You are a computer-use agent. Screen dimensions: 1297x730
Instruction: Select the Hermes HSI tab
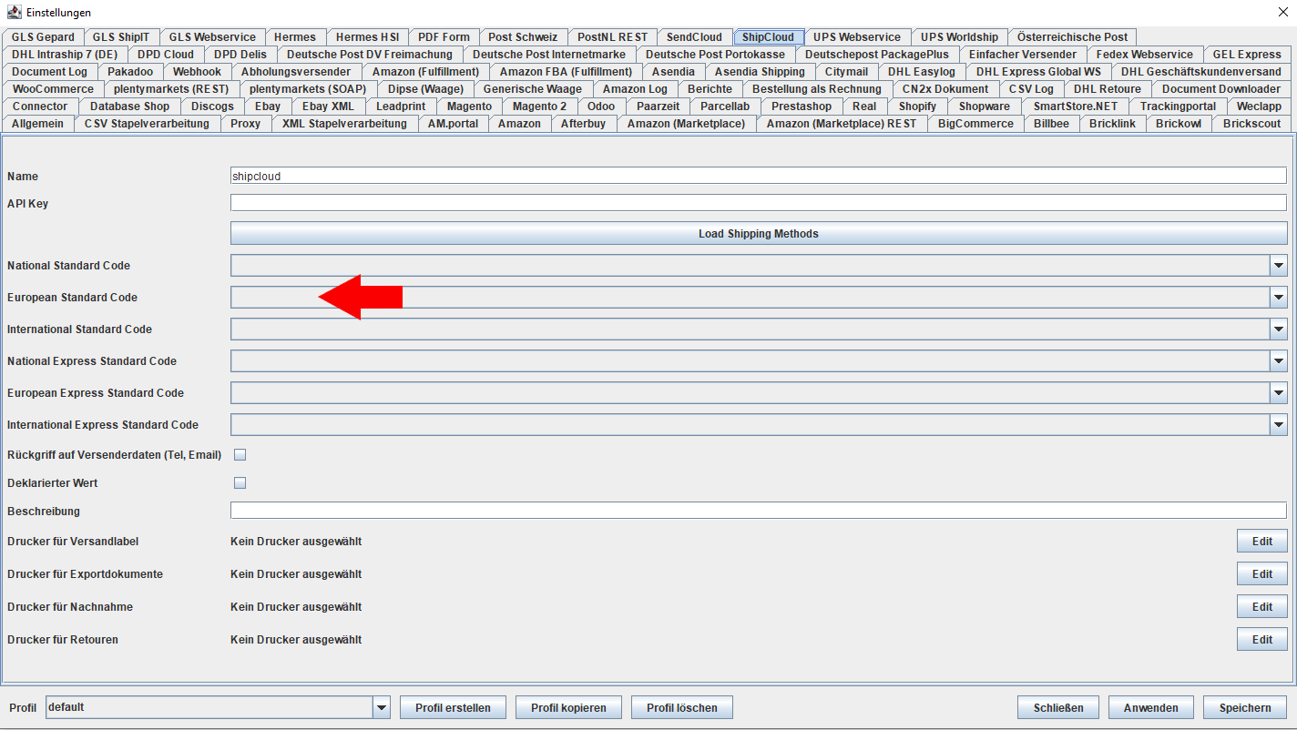367,37
